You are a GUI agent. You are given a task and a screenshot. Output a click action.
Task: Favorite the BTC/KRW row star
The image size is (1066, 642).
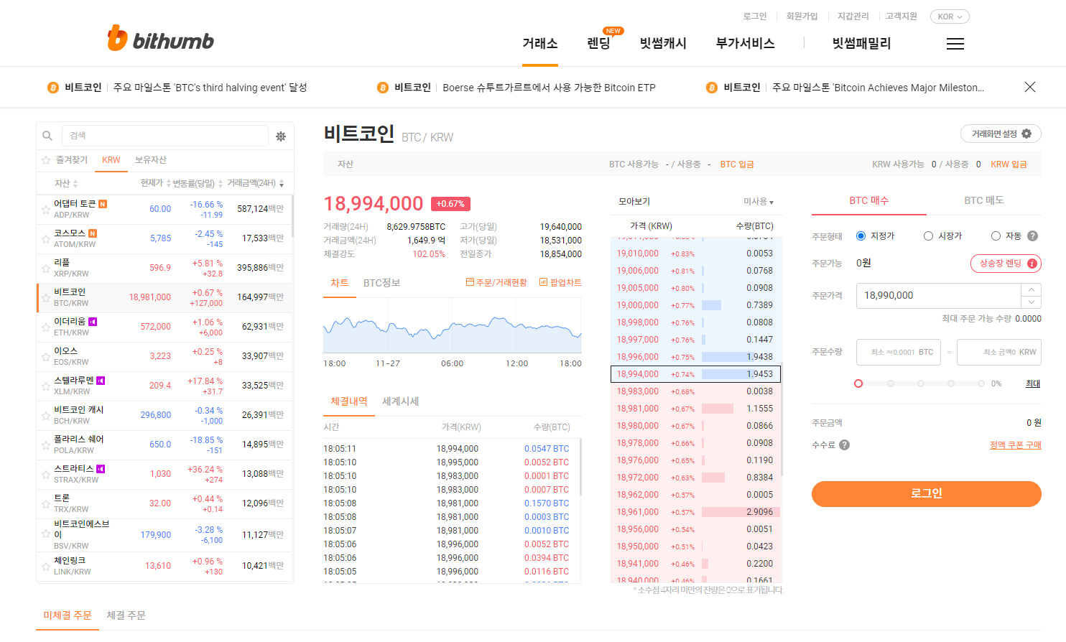click(x=46, y=298)
